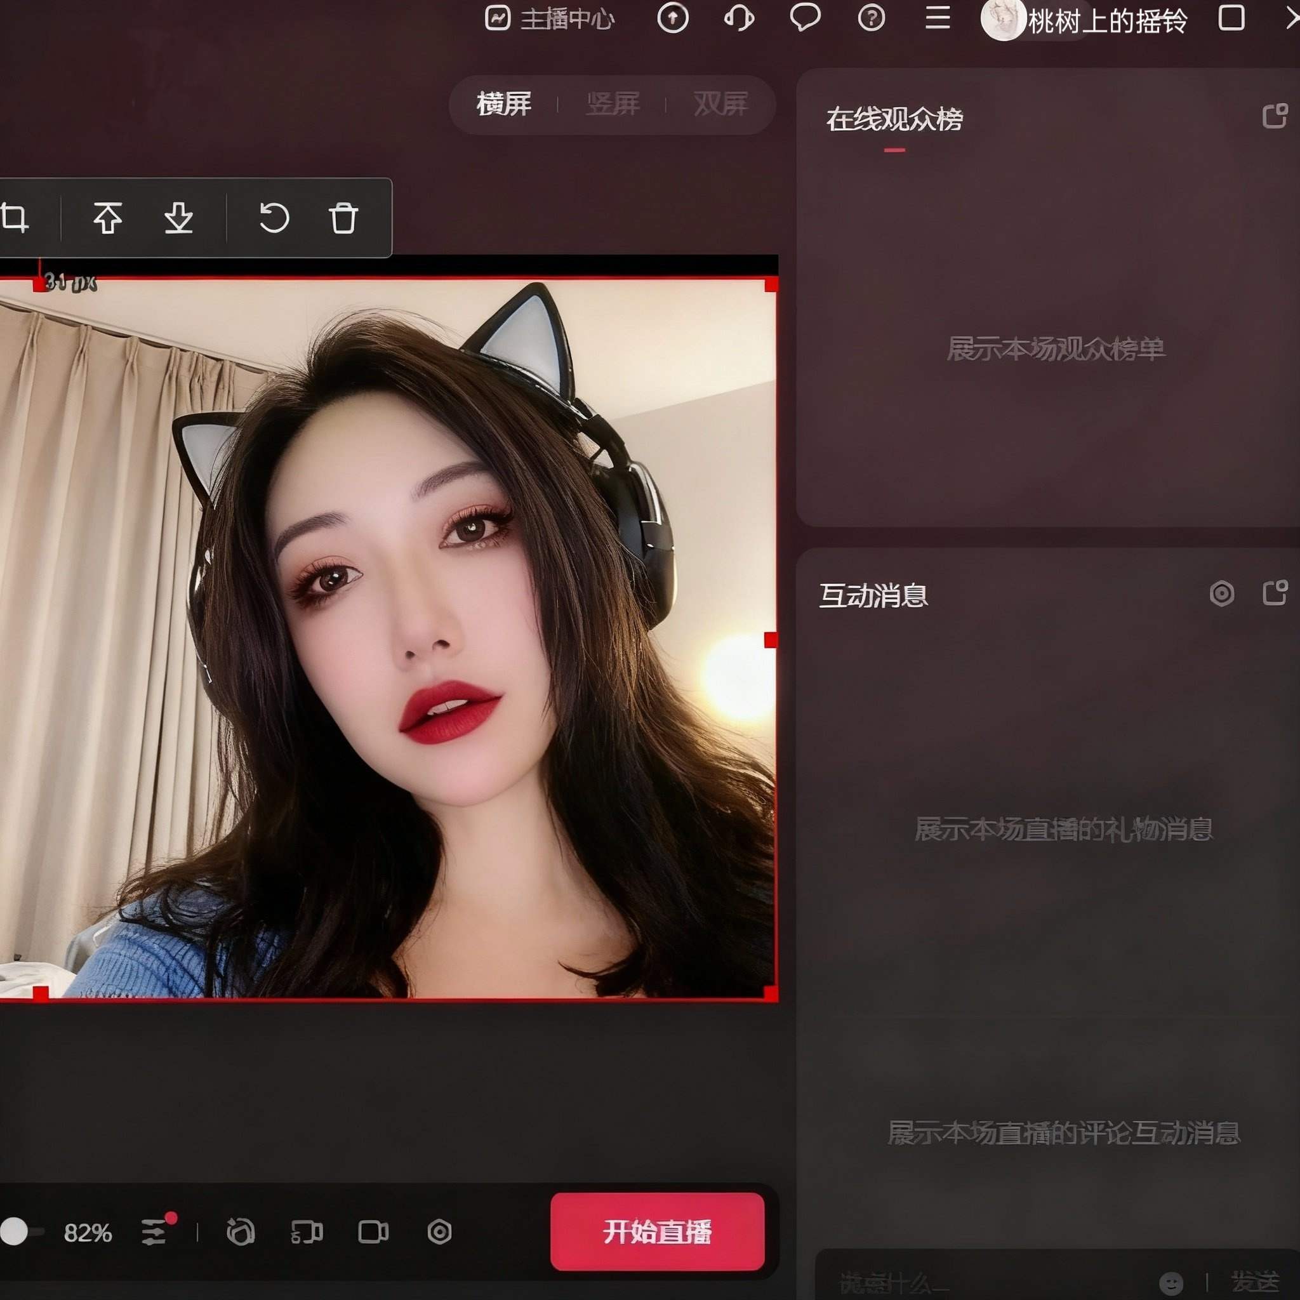Pop out the 互动消息 panel
This screenshot has width=1300, height=1300.
(1275, 594)
